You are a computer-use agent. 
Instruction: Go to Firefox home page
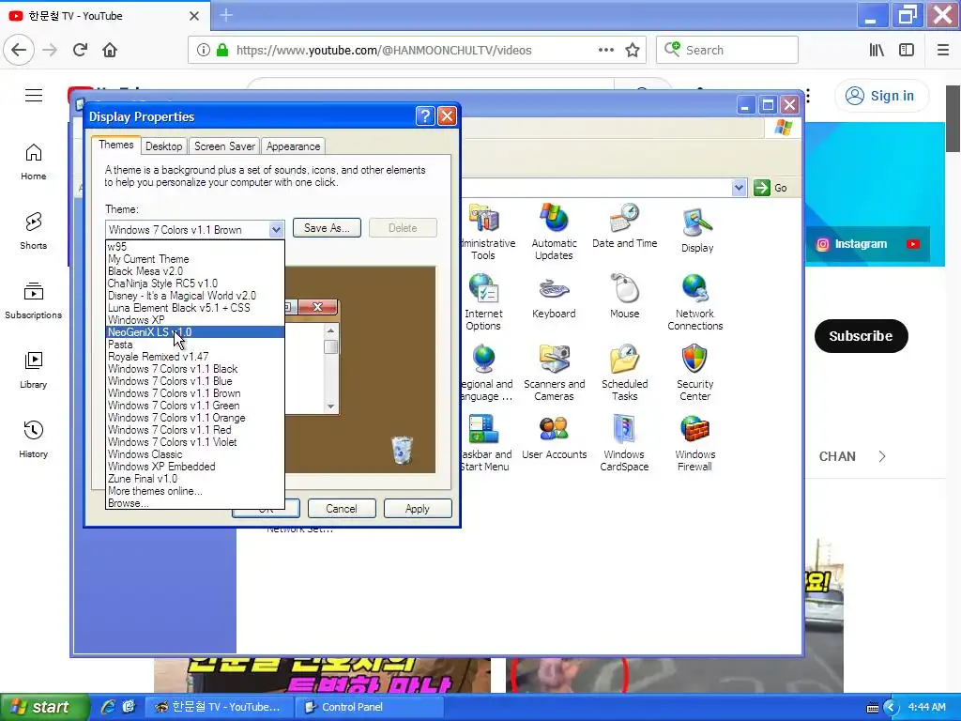pos(110,50)
